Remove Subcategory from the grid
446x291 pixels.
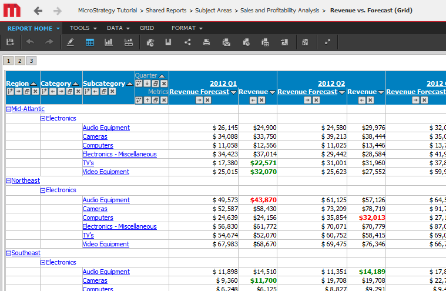pos(112,92)
